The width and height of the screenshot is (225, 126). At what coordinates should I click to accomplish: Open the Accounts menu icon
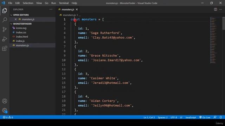(x=5, y=101)
